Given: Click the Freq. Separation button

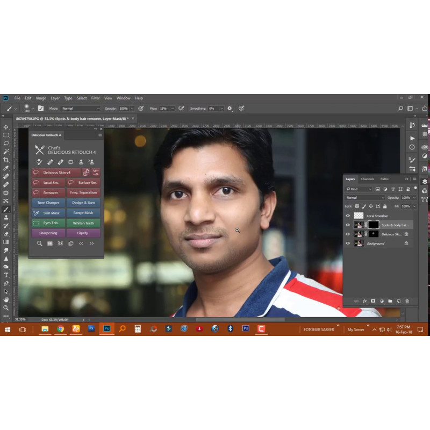Looking at the screenshot, I should click(83, 192).
